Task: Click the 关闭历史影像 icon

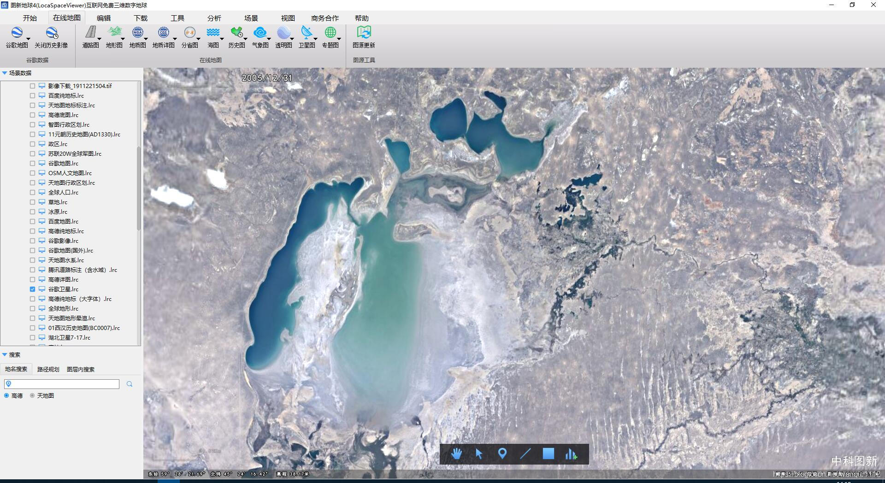Action: tap(51, 33)
